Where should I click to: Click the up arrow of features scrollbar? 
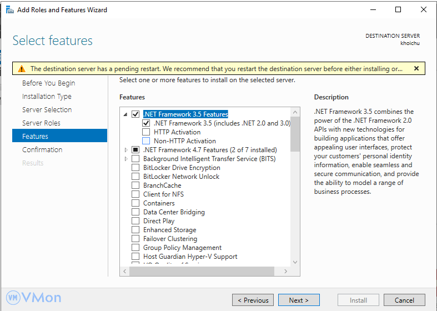[x=295, y=112]
